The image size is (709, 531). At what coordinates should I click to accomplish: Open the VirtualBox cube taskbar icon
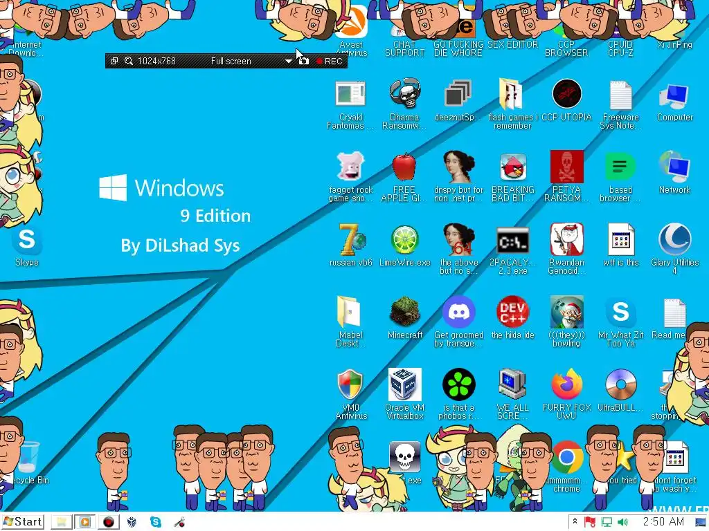132,522
